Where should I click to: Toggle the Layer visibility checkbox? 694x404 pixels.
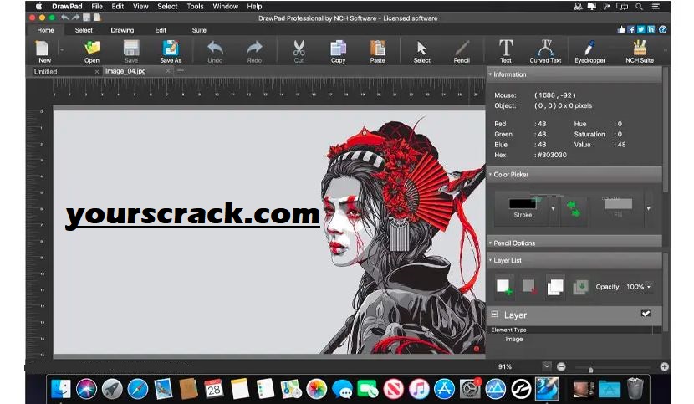tap(646, 314)
